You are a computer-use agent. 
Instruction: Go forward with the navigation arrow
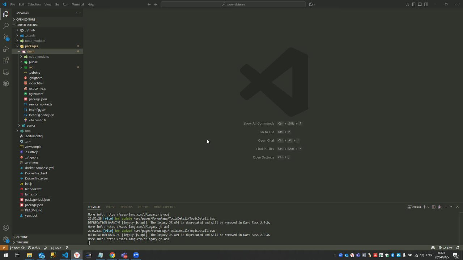pos(156,4)
